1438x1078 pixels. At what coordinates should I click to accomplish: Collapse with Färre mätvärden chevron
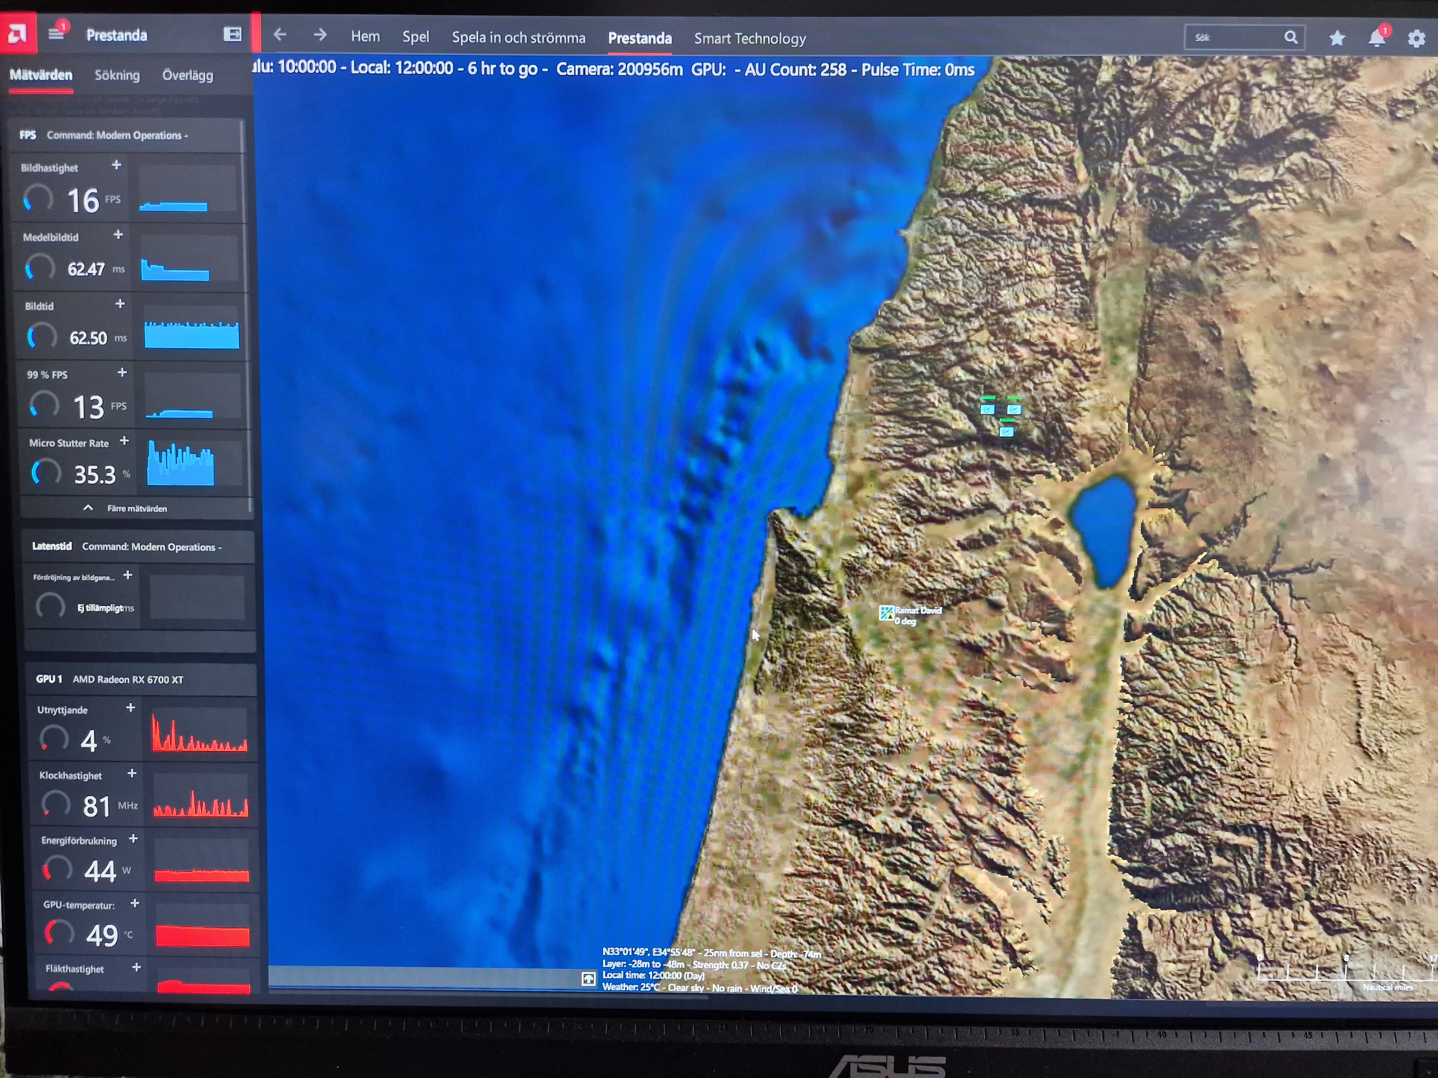(88, 507)
